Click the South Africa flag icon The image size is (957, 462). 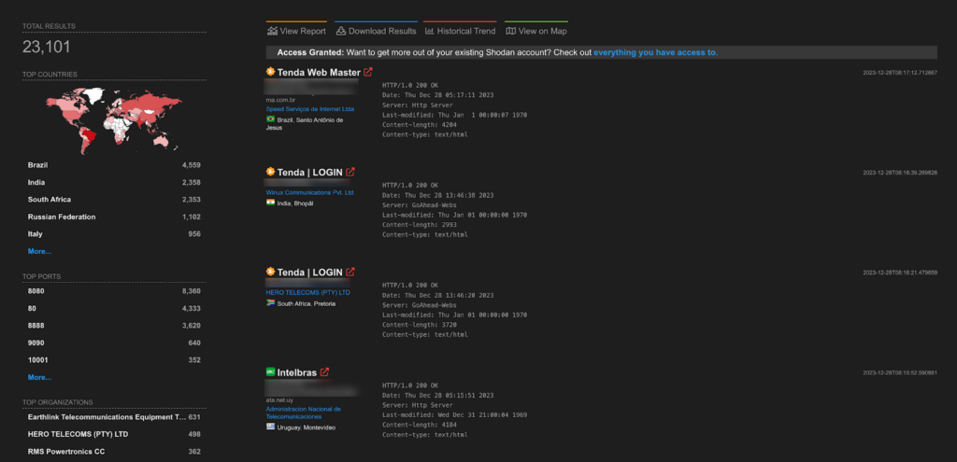[270, 302]
